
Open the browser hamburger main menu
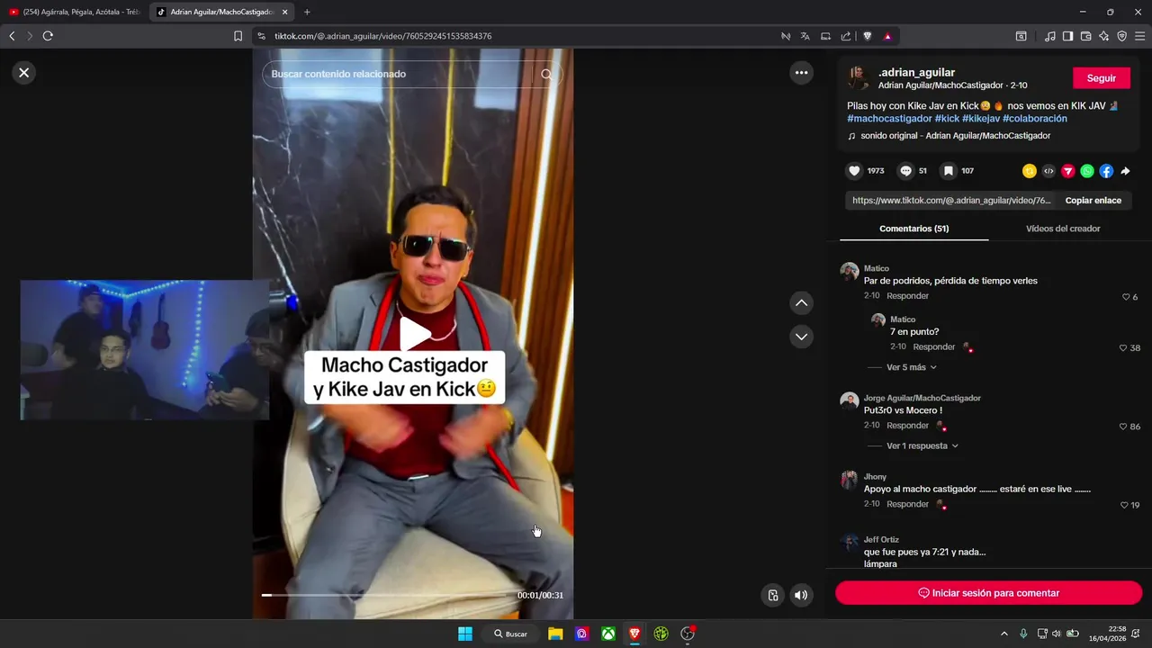(1140, 36)
